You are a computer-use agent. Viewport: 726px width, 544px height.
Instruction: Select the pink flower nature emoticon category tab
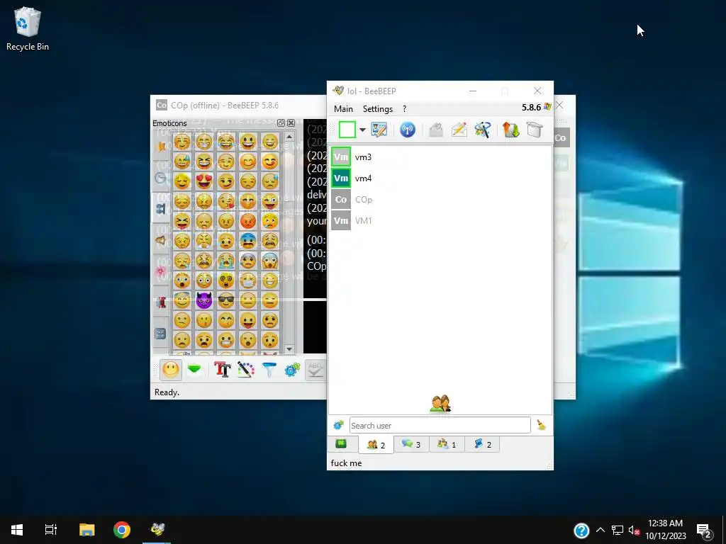(x=161, y=271)
